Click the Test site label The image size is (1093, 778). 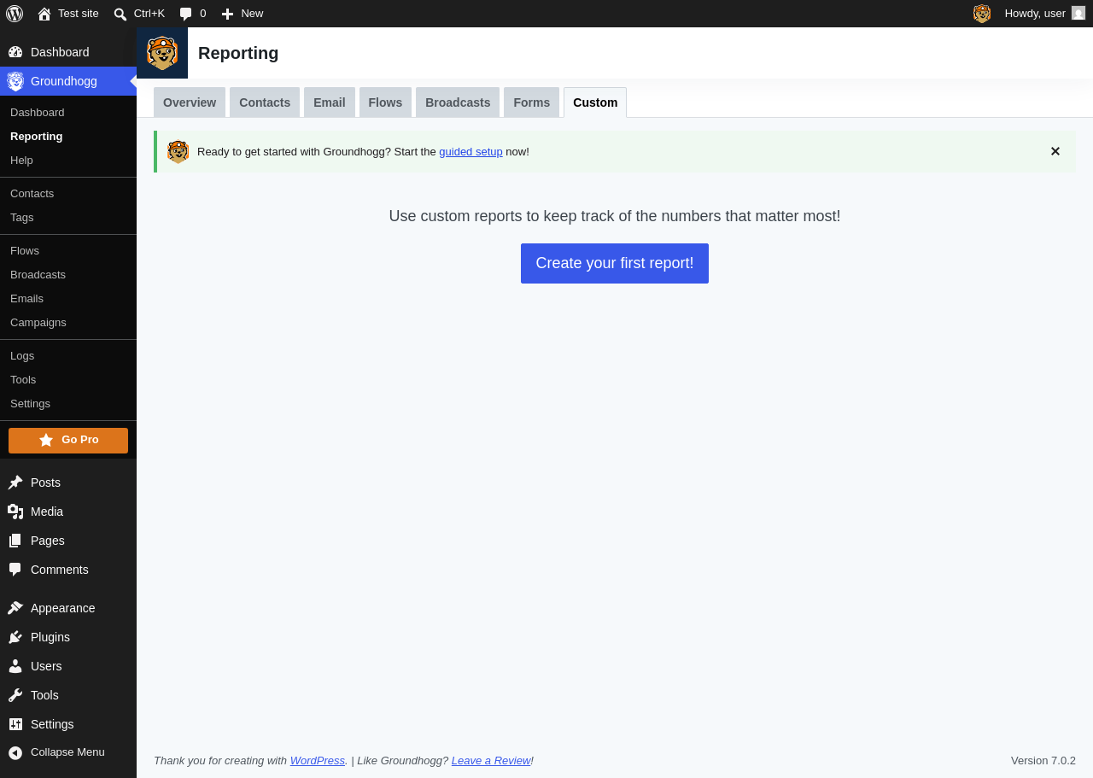point(79,14)
